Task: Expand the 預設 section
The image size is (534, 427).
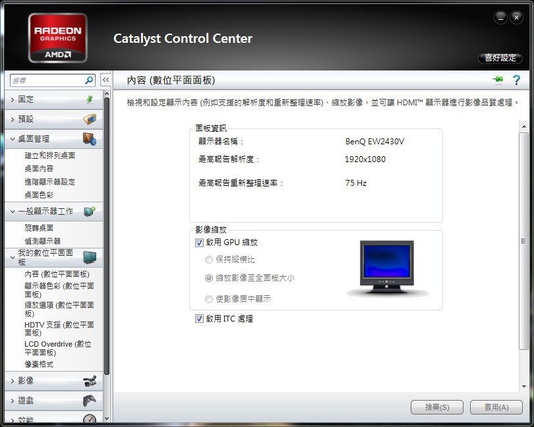Action: [x=13, y=119]
